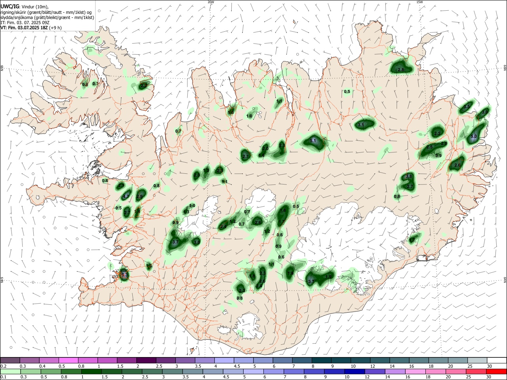Select the bottom-row blue swatch between 8 and 9
The image size is (507, 380).
pos(314,371)
